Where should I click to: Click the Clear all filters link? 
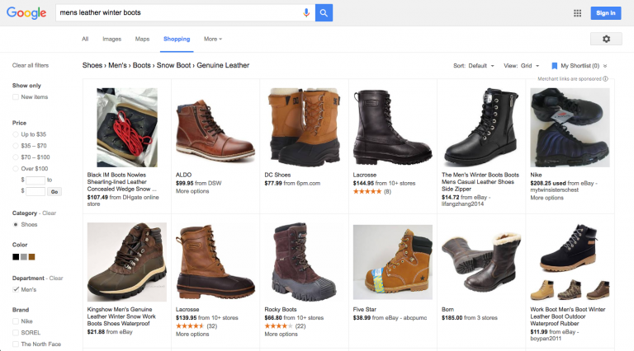tap(31, 65)
